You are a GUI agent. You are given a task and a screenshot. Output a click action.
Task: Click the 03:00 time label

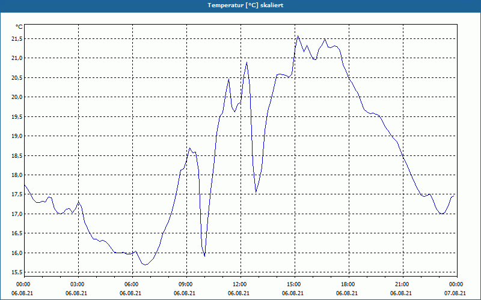tap(78, 284)
